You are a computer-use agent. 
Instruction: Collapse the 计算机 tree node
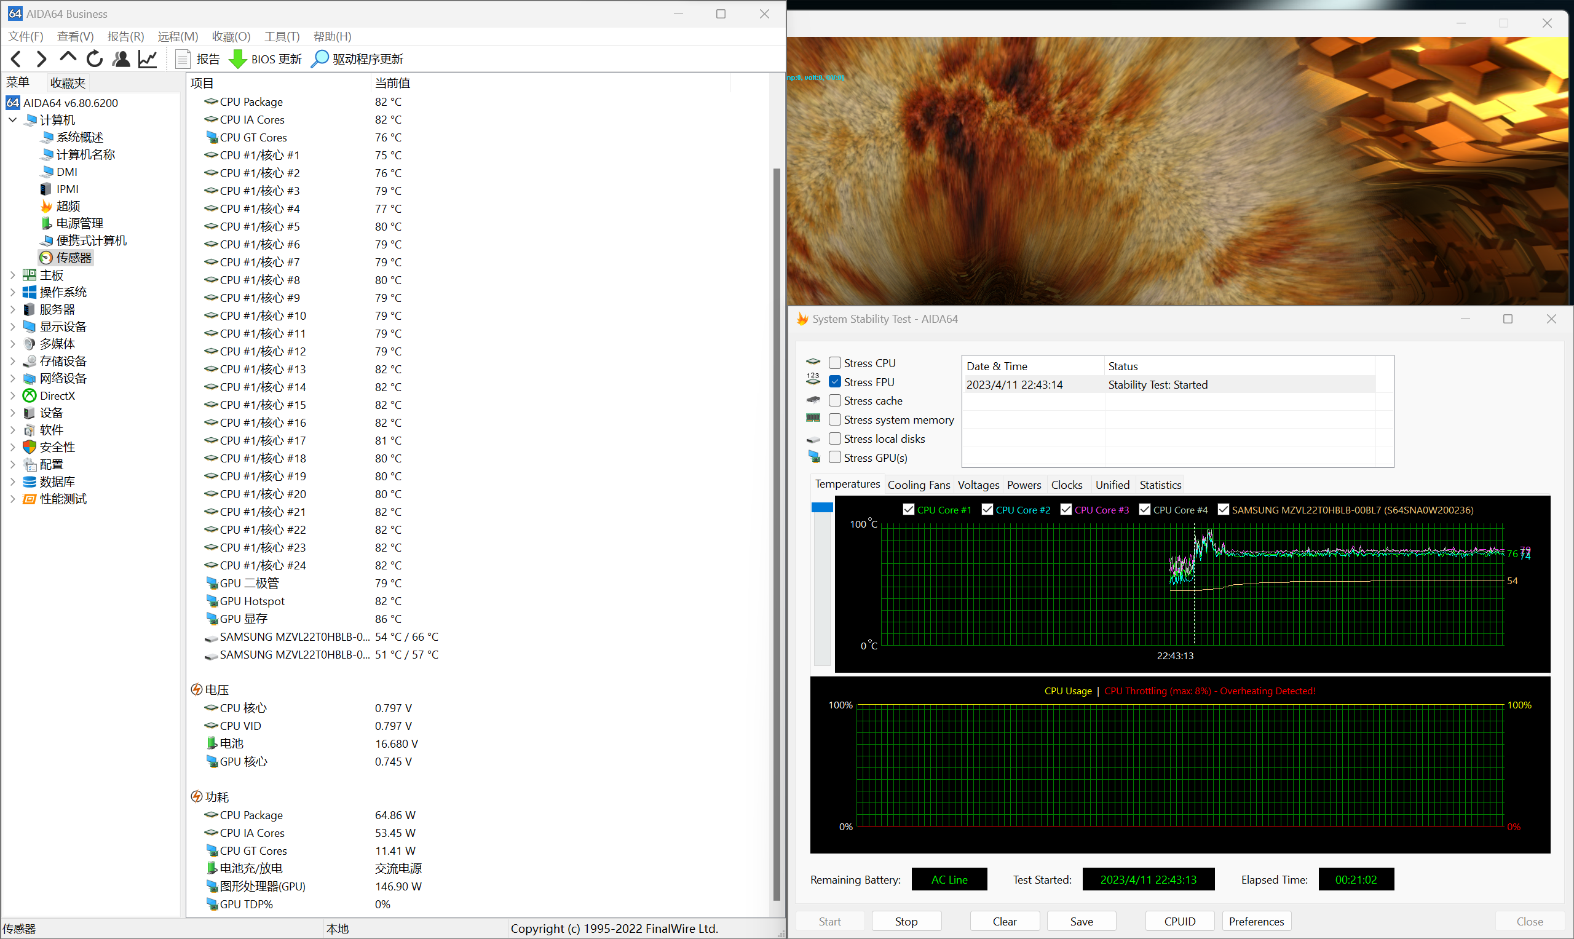pos(13,119)
